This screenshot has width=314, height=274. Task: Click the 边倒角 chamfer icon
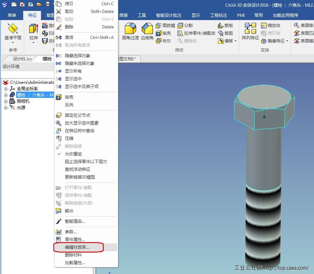[147, 29]
